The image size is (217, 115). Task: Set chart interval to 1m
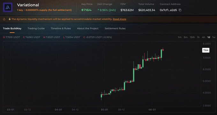coord(180,37)
